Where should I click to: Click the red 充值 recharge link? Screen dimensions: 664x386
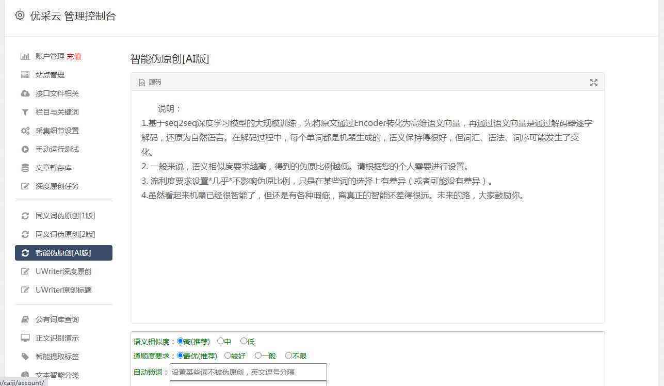click(x=74, y=56)
